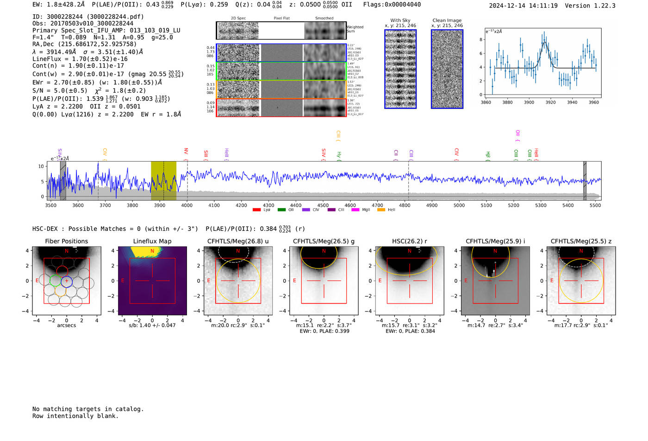Click the orange CIV marker near 3700
The image size is (648, 441).
point(105,154)
